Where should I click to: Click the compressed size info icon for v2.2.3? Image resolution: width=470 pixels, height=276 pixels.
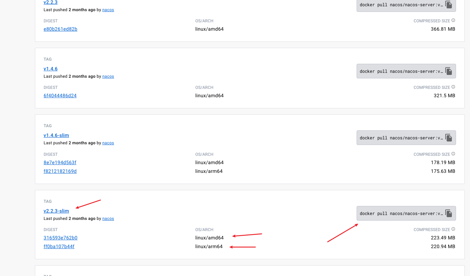coord(453,21)
